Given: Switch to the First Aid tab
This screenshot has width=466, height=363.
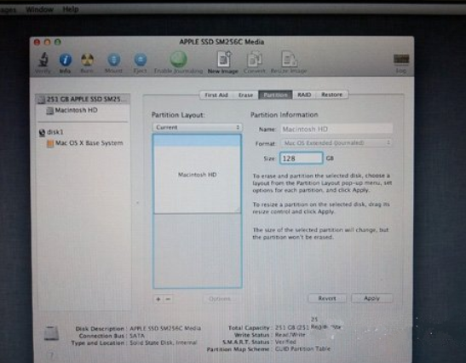Looking at the screenshot, I should point(216,95).
